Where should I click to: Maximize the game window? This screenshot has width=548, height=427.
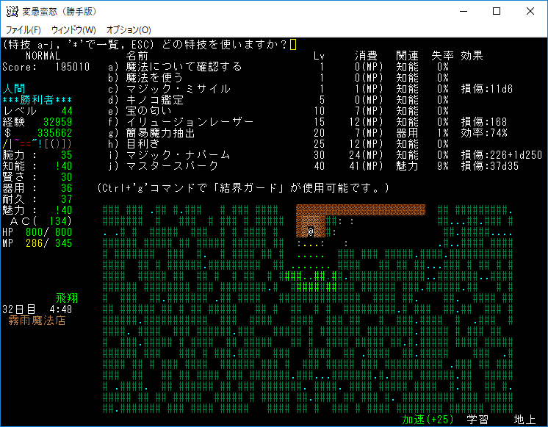496,11
